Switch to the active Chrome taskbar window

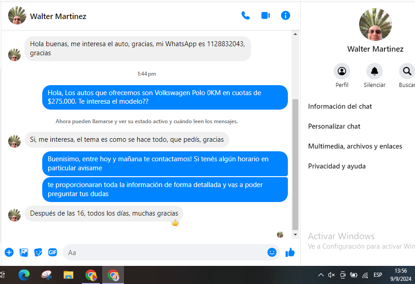(113, 275)
